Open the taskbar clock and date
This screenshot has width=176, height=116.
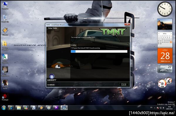point(169,108)
